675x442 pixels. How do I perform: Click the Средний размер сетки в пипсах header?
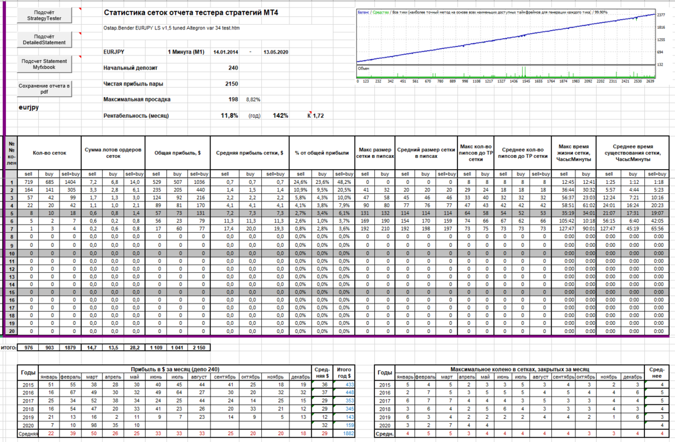[426, 153]
